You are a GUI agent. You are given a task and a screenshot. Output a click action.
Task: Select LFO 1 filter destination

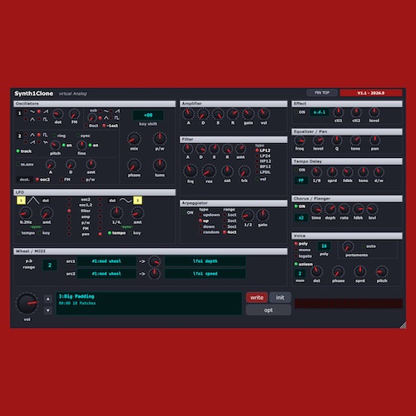(x=69, y=210)
